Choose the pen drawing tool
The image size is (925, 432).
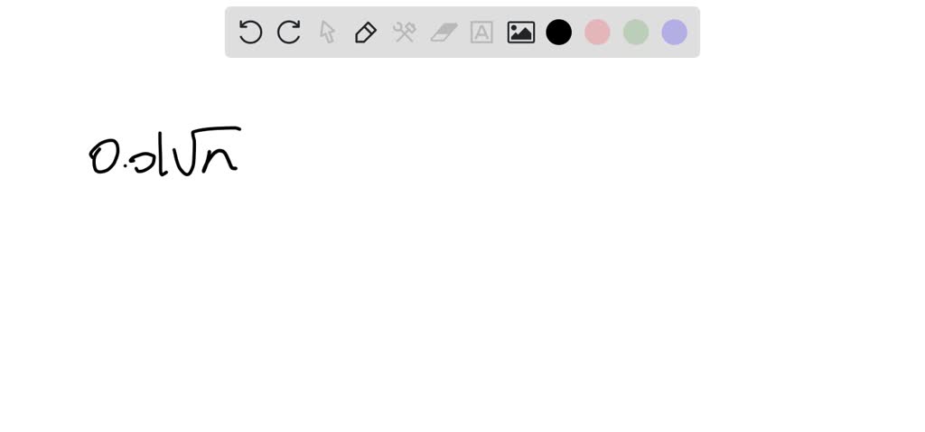click(366, 33)
